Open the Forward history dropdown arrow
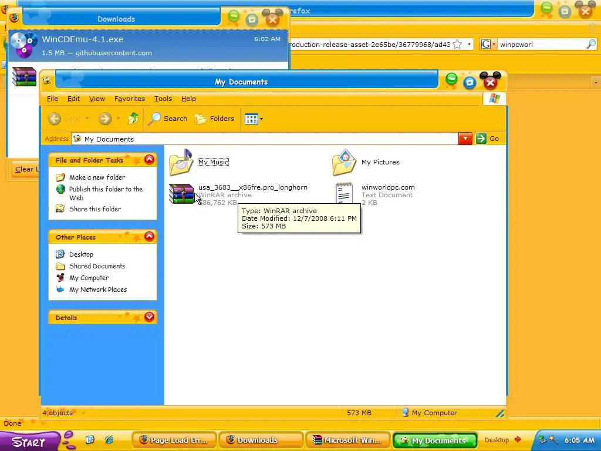 [118, 119]
